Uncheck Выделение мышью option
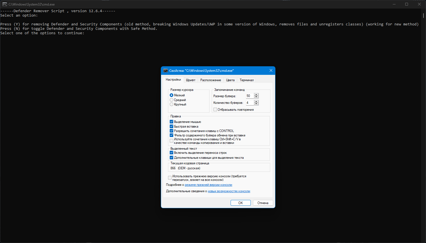Viewport: 426px width, 243px height. [x=172, y=122]
